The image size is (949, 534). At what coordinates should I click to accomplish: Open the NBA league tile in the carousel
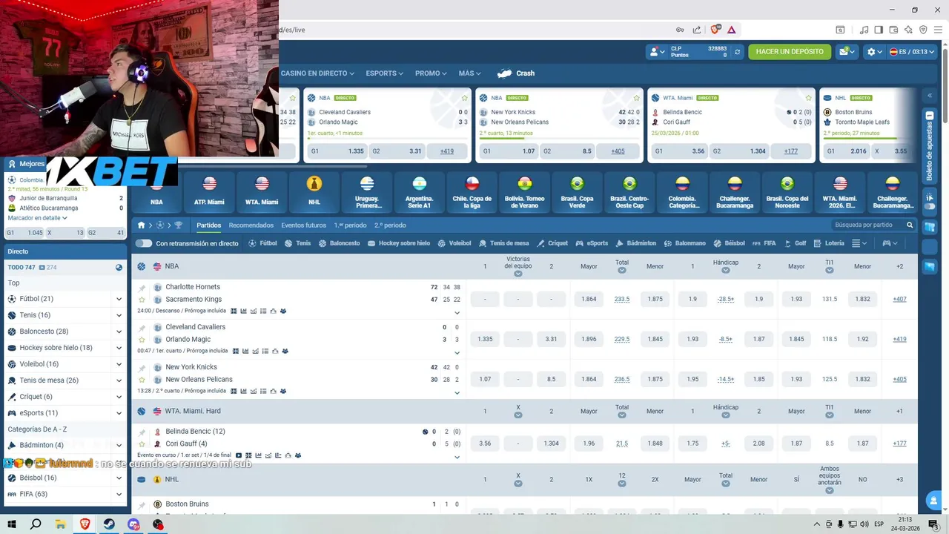(156, 192)
